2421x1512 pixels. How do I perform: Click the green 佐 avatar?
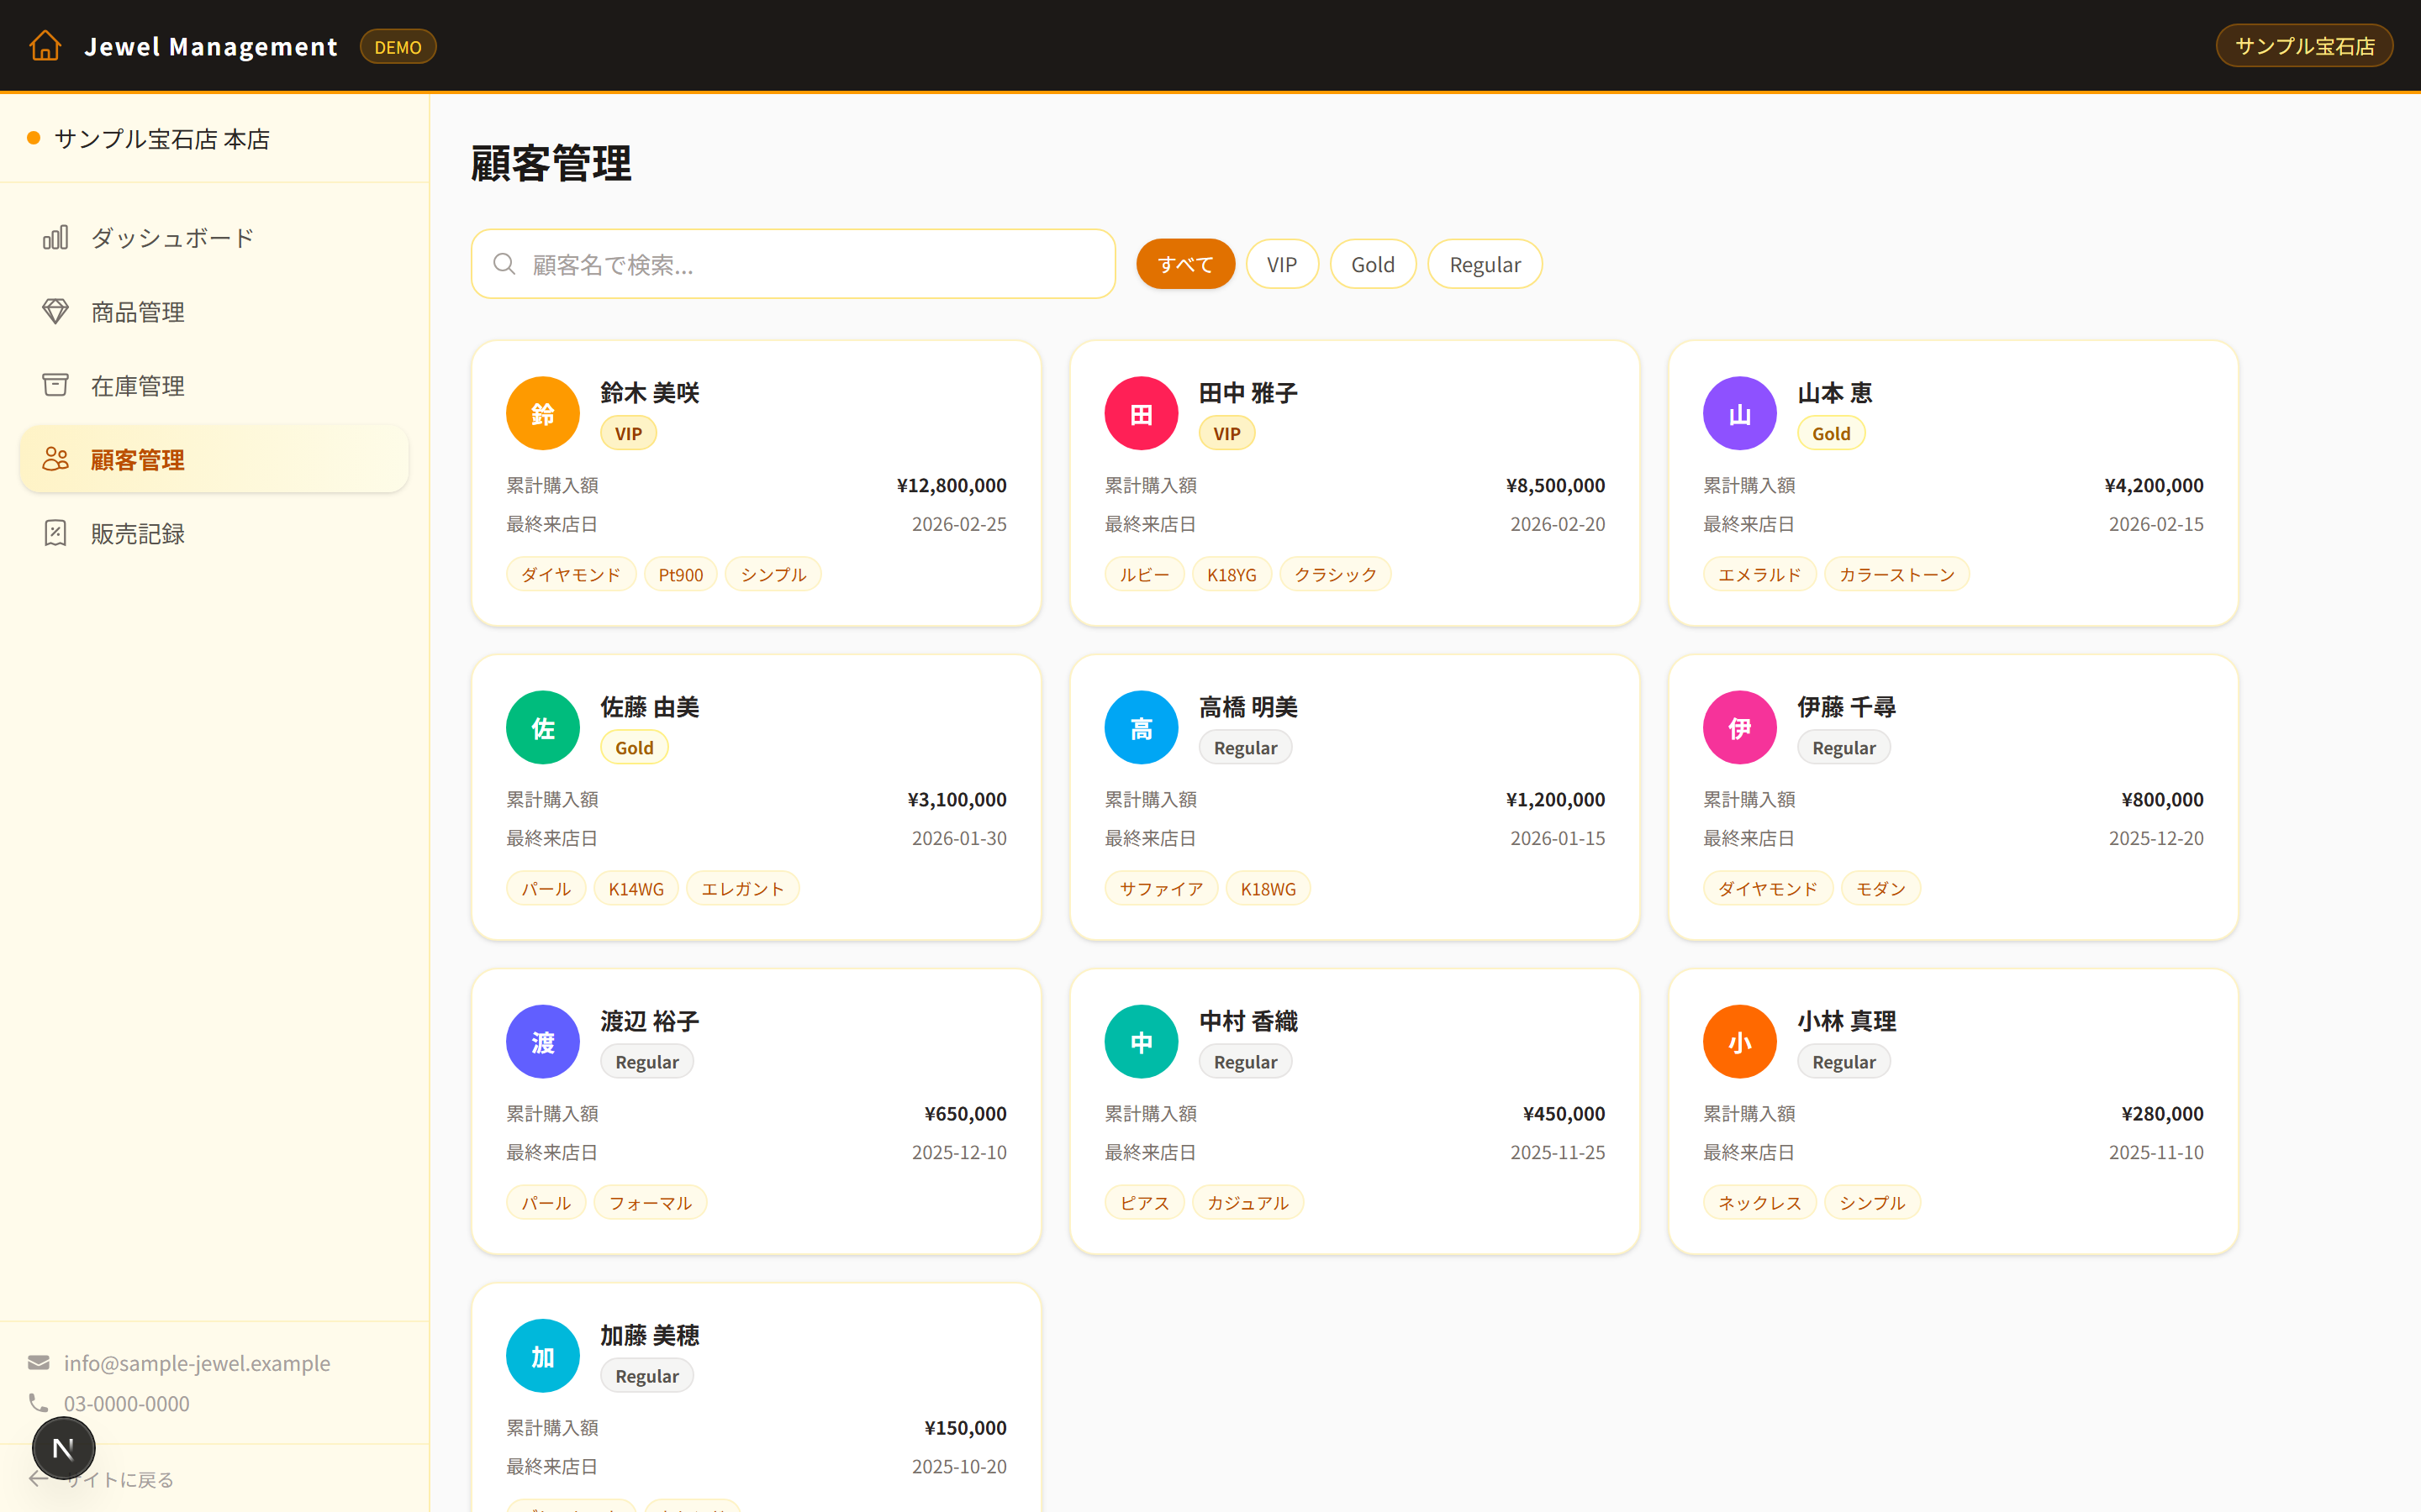(x=542, y=727)
